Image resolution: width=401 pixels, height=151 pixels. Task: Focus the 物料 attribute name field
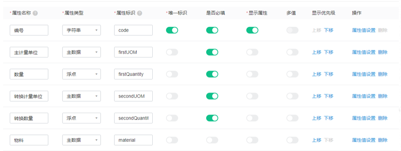click(x=29, y=140)
